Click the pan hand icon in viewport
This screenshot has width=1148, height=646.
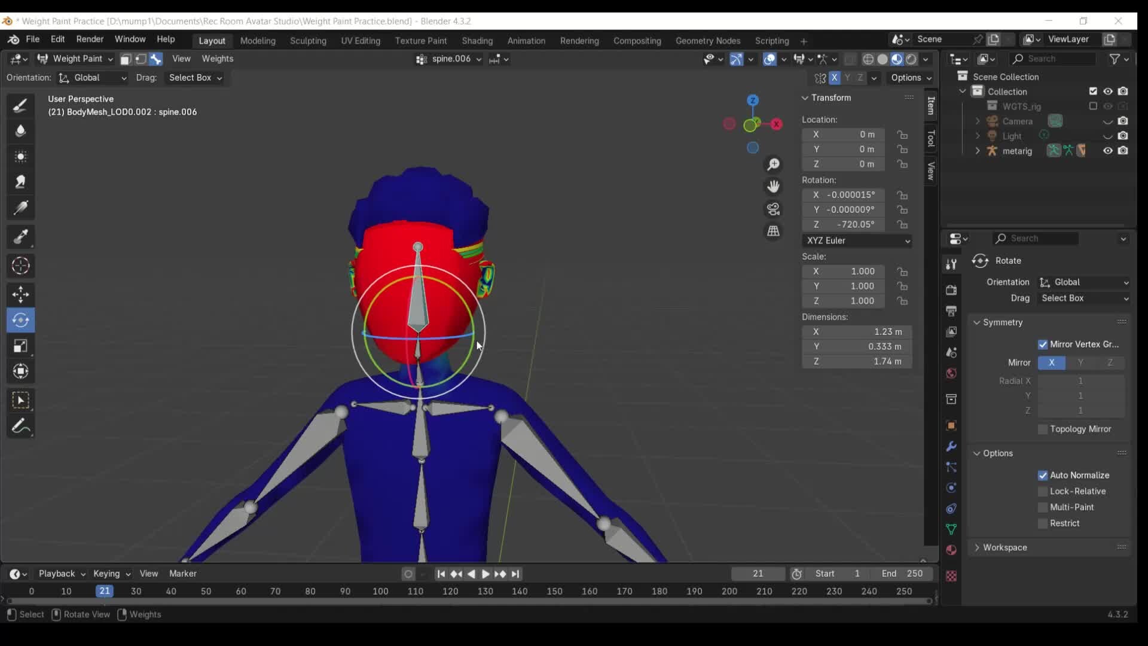click(773, 187)
